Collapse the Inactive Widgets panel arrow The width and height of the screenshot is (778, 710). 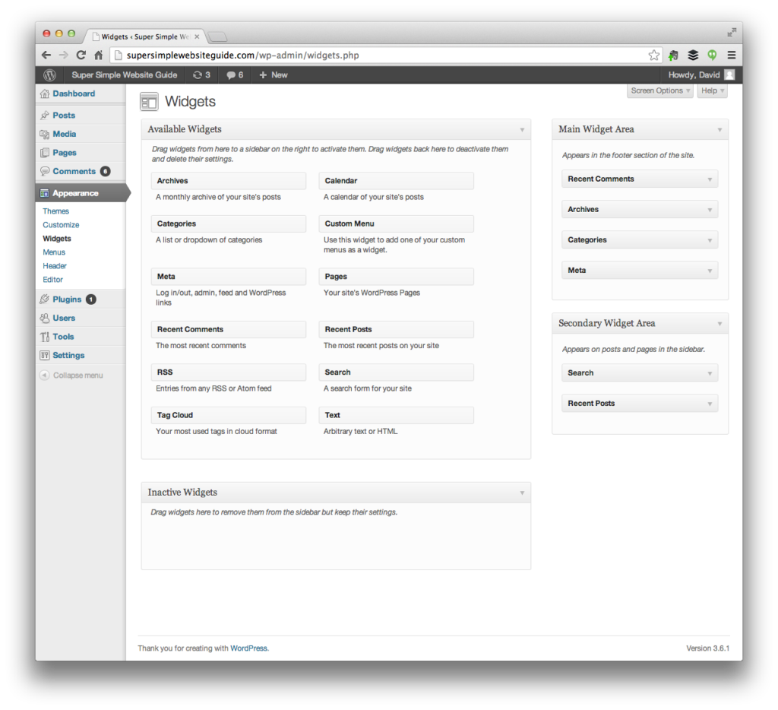tap(522, 493)
